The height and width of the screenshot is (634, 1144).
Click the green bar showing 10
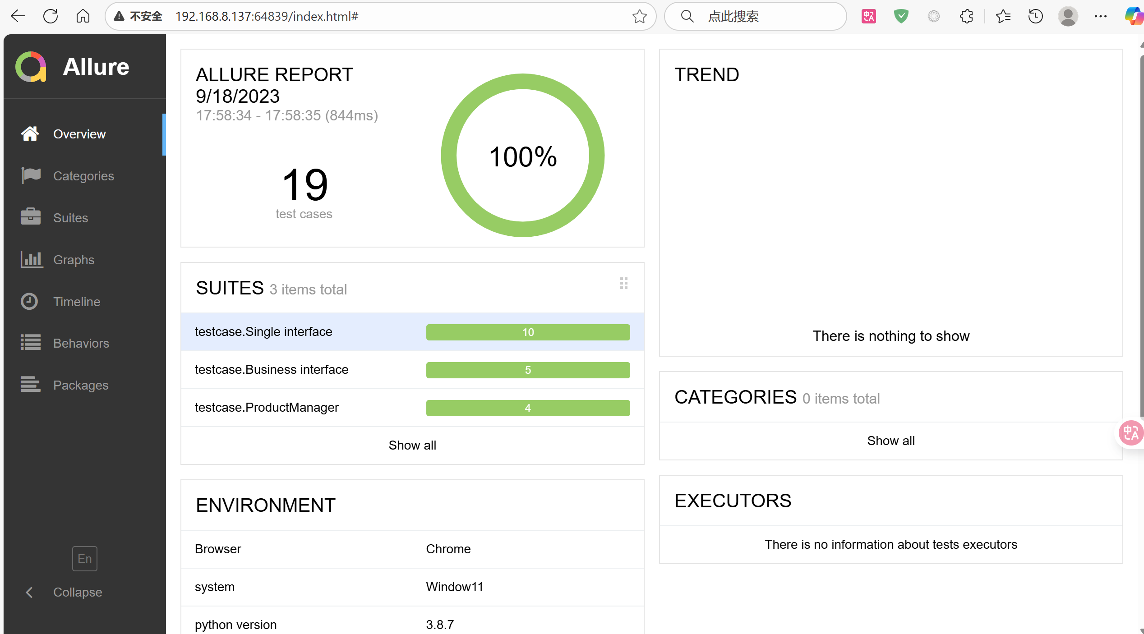click(x=527, y=332)
